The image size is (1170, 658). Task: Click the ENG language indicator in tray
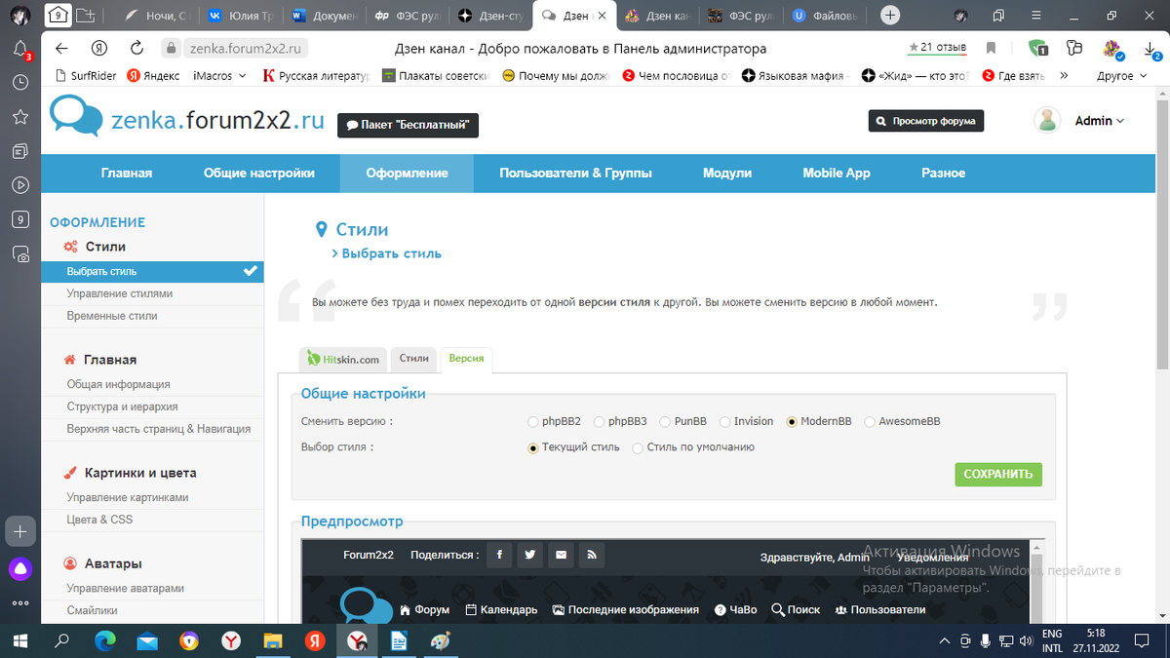click(x=1052, y=634)
